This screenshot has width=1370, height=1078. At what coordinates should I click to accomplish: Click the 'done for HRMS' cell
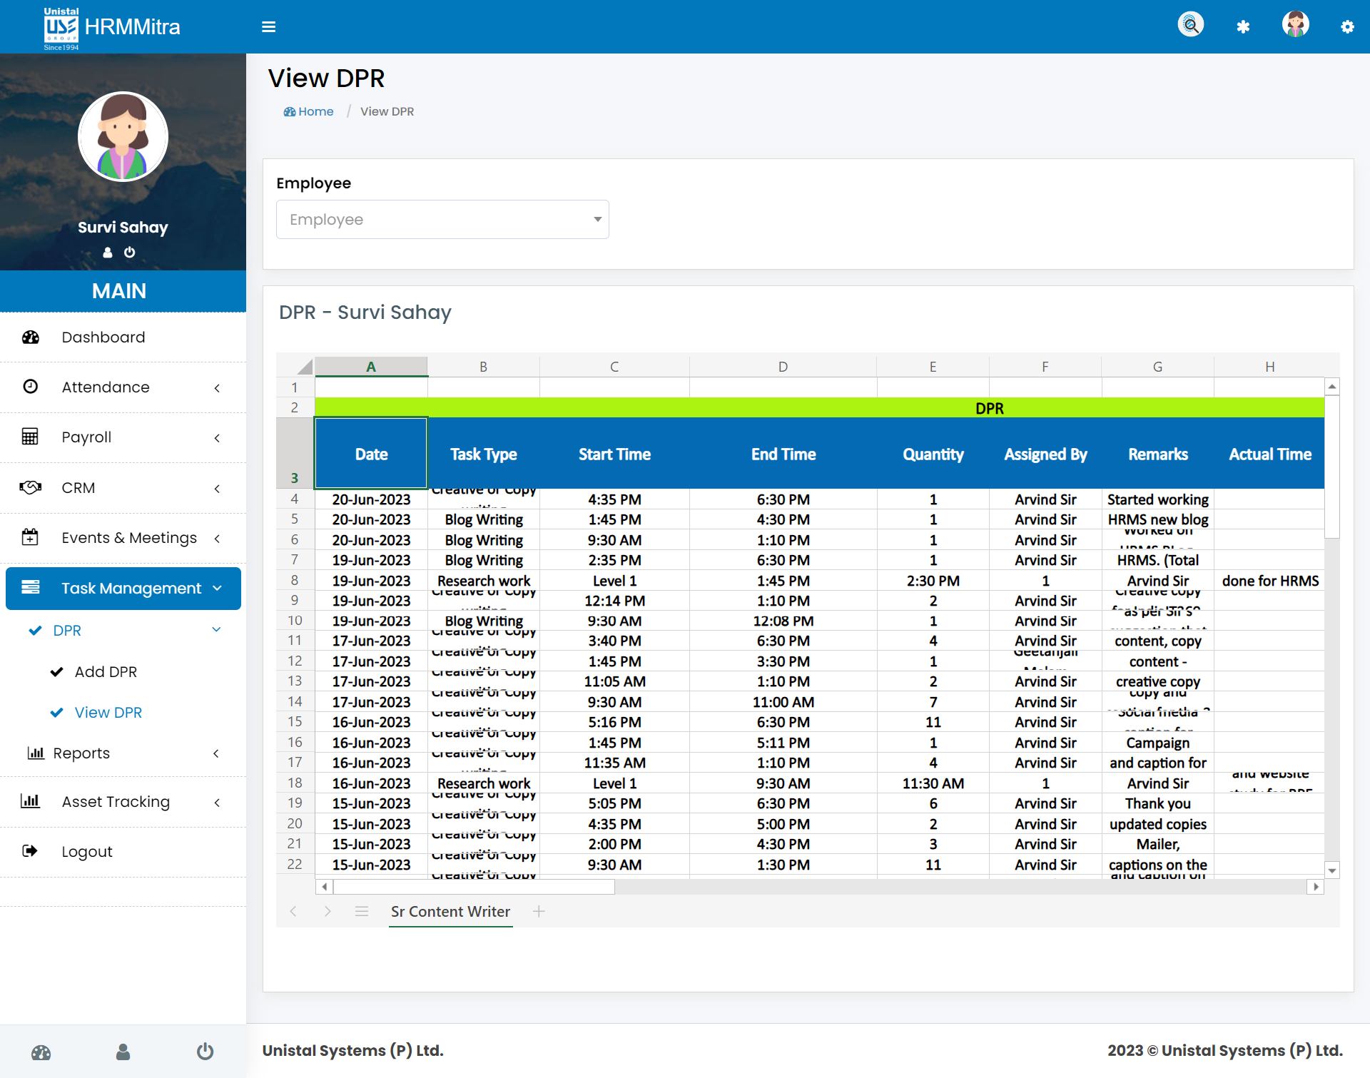point(1269,581)
